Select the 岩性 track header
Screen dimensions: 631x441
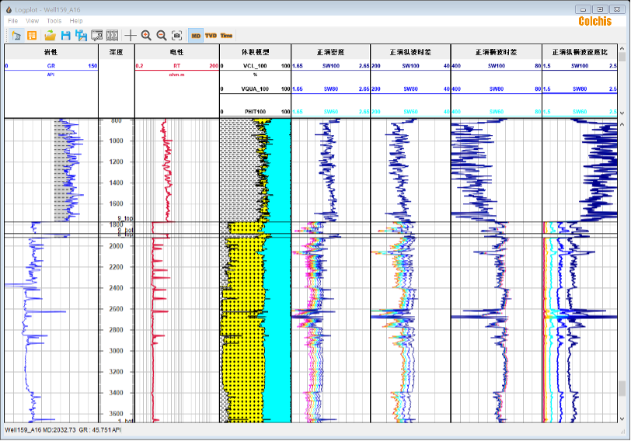click(51, 52)
